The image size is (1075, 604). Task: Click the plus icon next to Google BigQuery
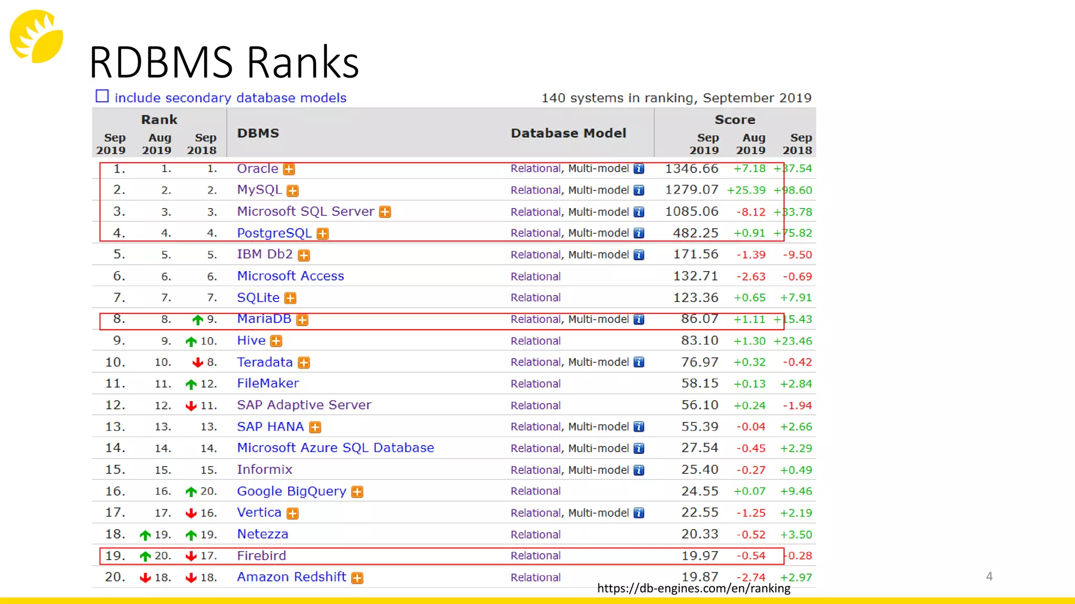pos(357,492)
